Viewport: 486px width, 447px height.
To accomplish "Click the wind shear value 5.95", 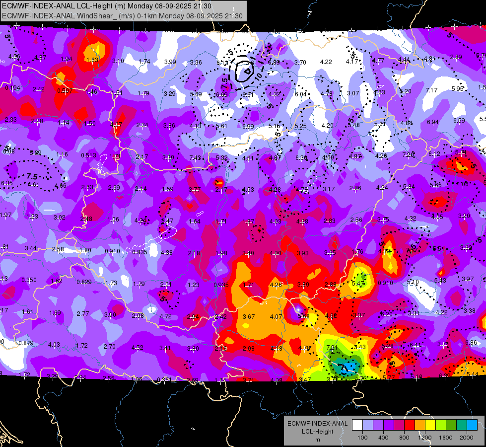I will pyautogui.click(x=458, y=89).
